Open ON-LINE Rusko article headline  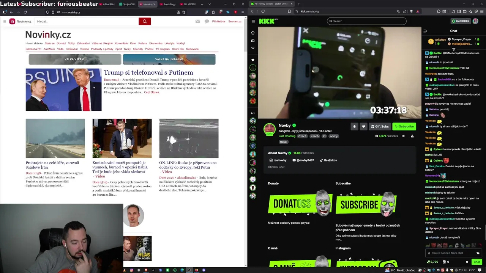pos(188,165)
